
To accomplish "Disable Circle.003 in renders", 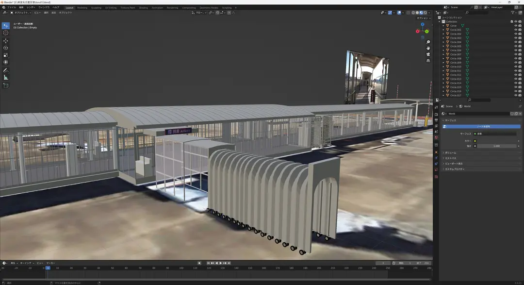I will click(x=520, y=38).
